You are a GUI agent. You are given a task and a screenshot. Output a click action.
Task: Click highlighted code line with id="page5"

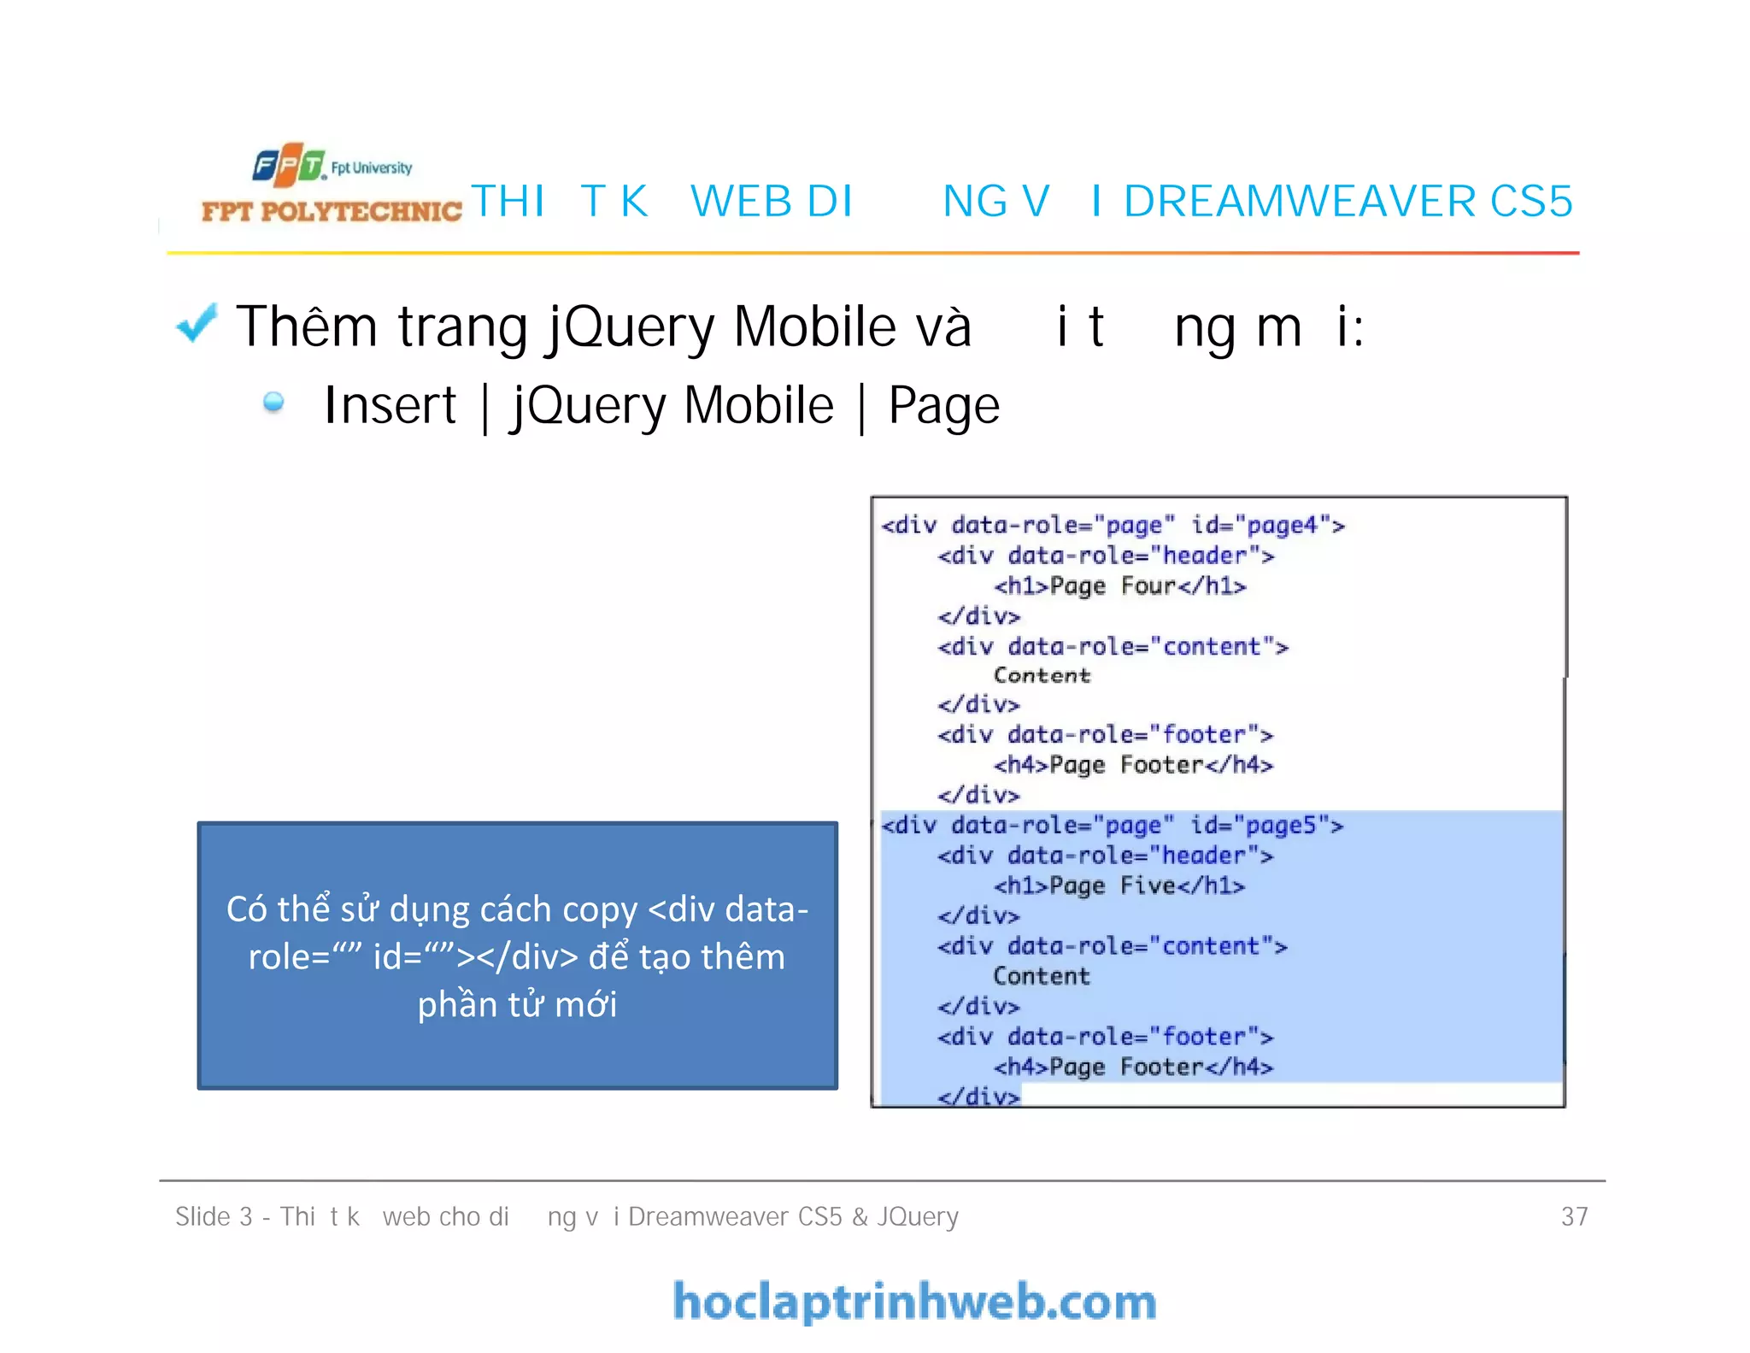pos(1112,826)
